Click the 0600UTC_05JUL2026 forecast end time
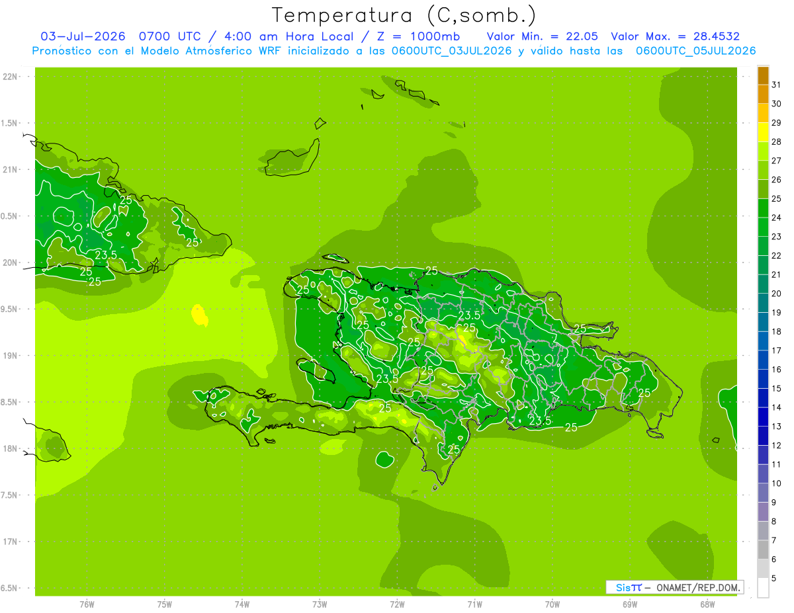Viewport: 794px width, 613px height. click(696, 51)
